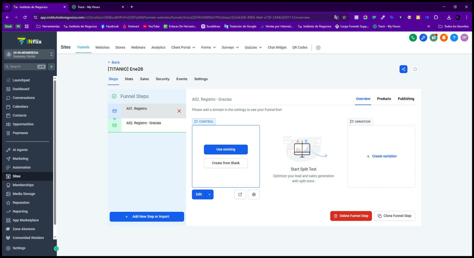474x258 pixels.
Task: Reload the page in browser toolbar
Action: coord(25,17)
